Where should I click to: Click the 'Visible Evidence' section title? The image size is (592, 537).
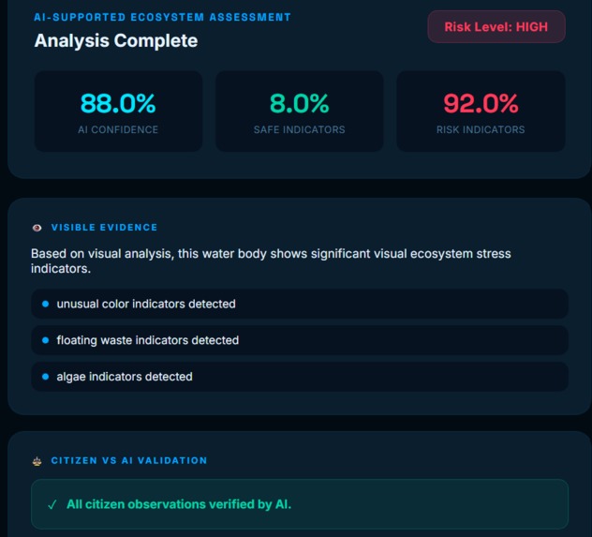104,228
